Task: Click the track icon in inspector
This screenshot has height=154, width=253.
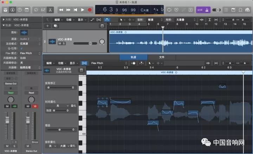Action: [24, 32]
